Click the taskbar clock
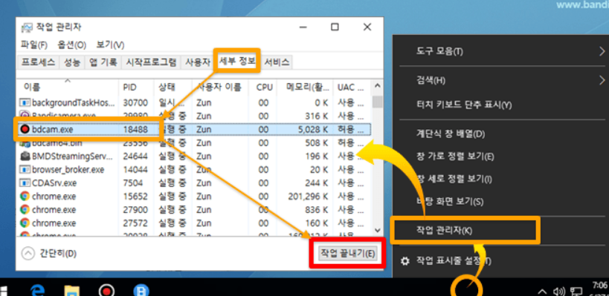 (x=599, y=289)
